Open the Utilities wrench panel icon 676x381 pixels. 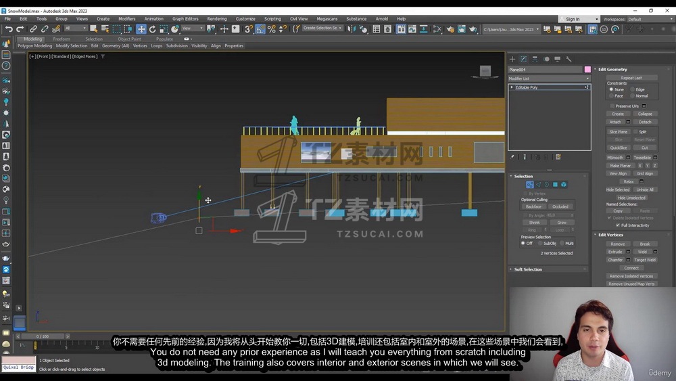coord(569,60)
